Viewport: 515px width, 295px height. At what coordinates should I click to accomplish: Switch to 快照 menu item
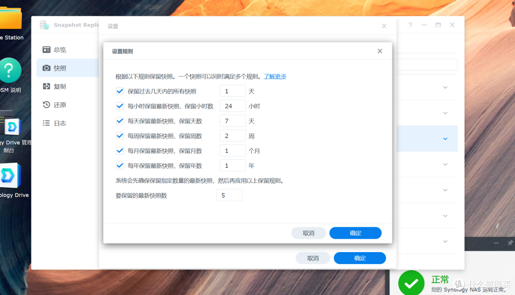[x=67, y=68]
